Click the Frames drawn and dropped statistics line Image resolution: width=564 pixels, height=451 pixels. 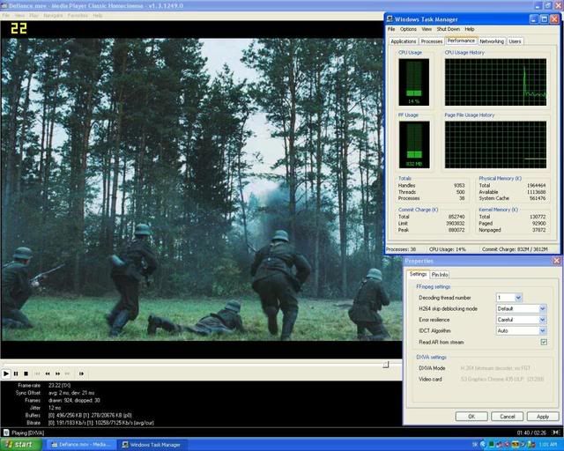74,400
